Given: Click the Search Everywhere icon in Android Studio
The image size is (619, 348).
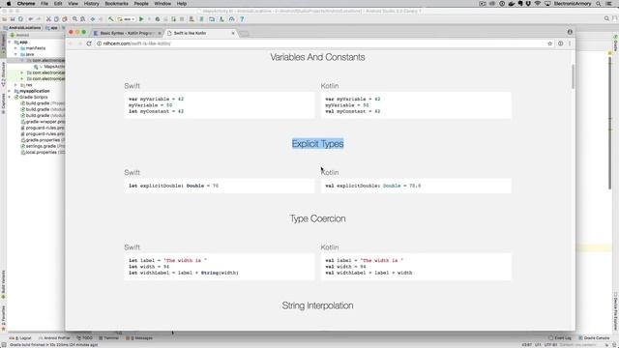Looking at the screenshot, I should [606, 18].
